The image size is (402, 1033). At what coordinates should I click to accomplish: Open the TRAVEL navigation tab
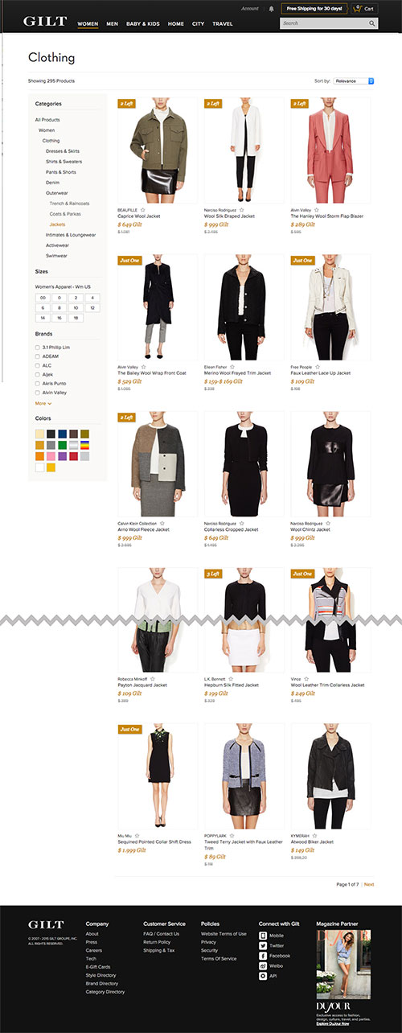point(223,24)
